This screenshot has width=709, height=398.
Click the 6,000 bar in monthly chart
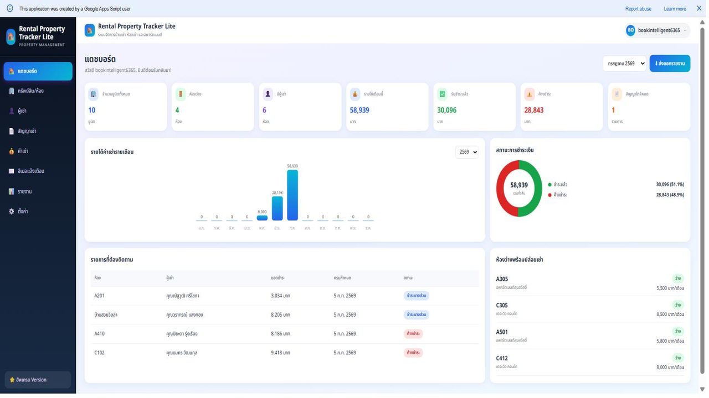[x=263, y=218]
